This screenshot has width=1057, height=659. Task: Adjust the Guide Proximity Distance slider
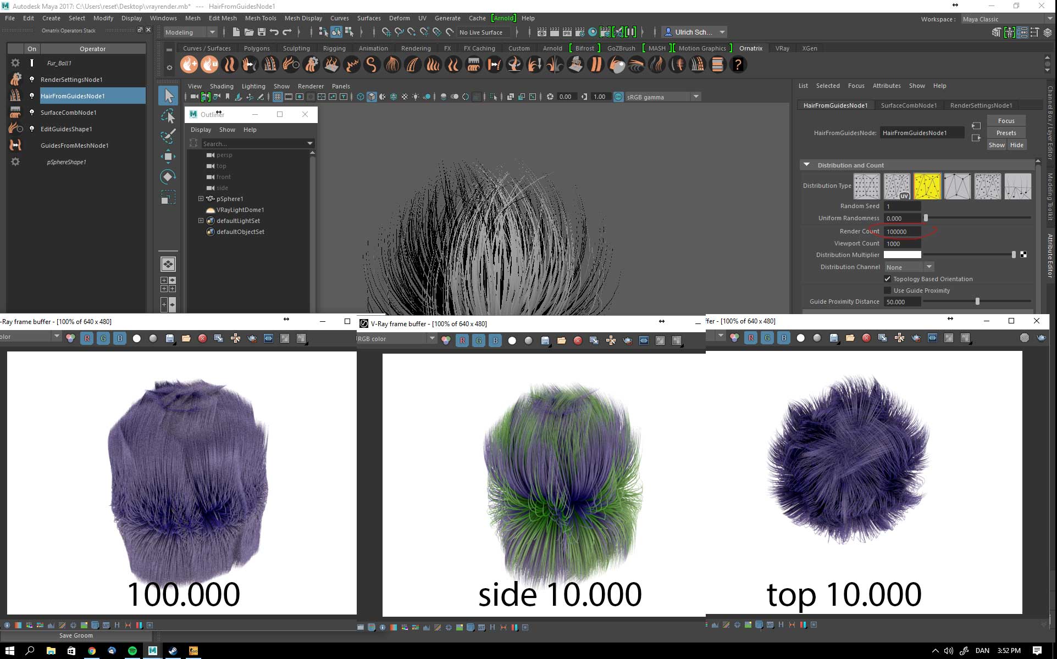tap(977, 301)
